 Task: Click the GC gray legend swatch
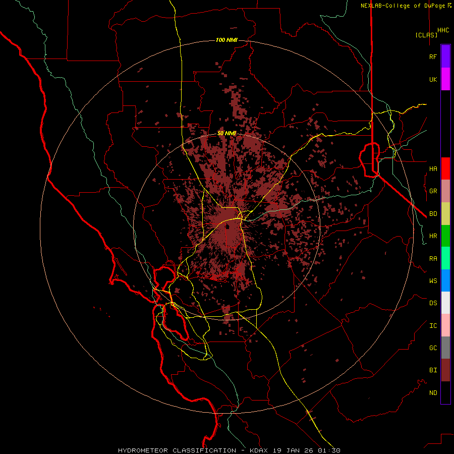click(x=445, y=348)
